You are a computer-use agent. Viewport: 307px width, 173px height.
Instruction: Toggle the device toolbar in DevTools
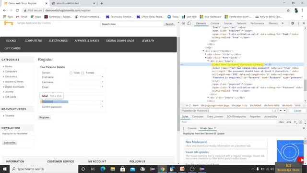click(x=189, y=24)
